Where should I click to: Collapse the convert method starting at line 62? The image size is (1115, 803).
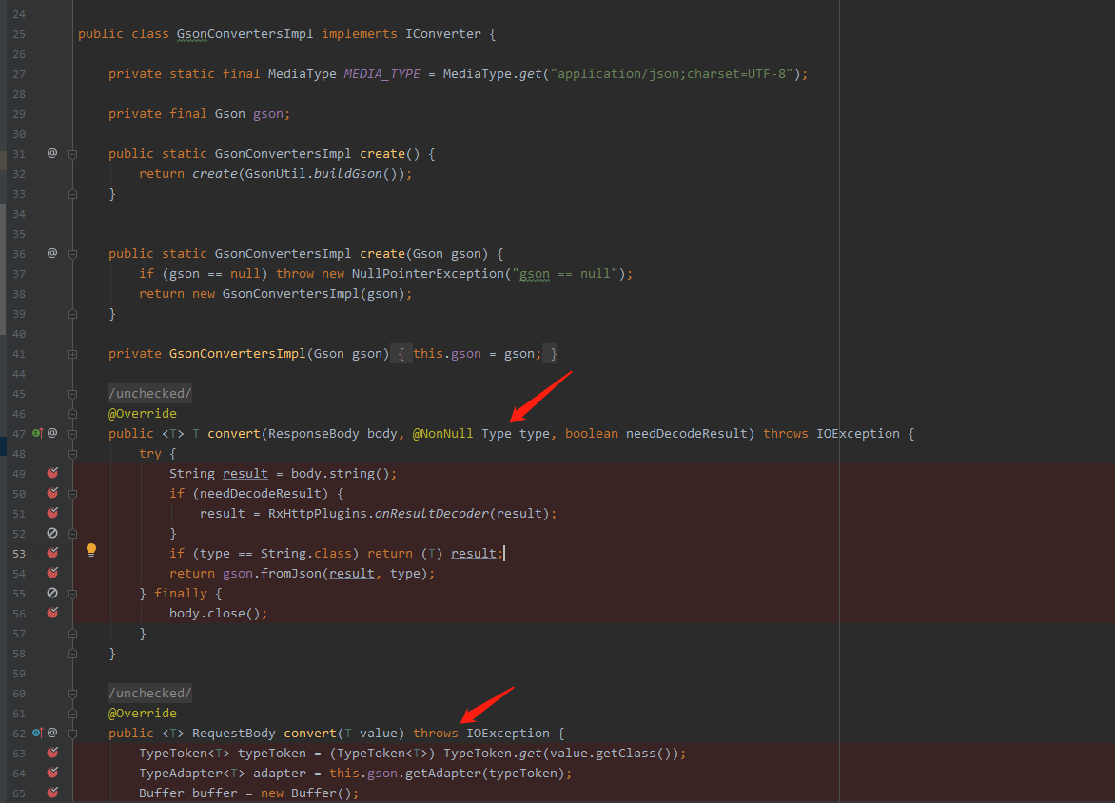point(71,733)
